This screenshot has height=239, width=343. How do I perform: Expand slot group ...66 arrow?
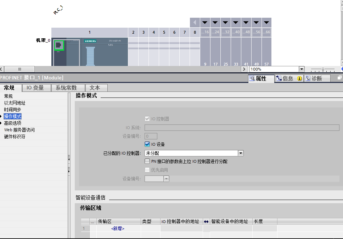tap(266, 22)
